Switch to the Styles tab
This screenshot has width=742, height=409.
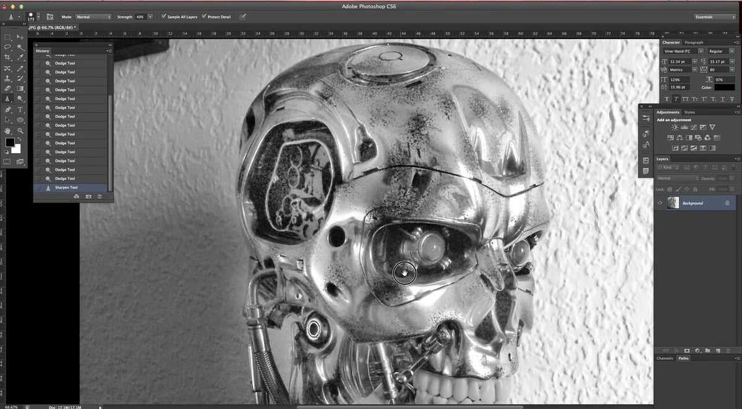point(689,112)
